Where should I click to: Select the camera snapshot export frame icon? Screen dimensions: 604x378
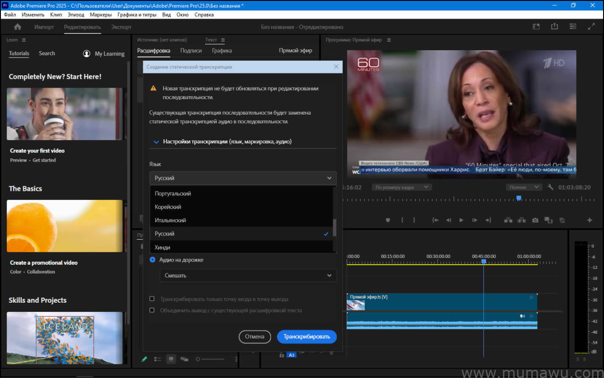pos(535,220)
